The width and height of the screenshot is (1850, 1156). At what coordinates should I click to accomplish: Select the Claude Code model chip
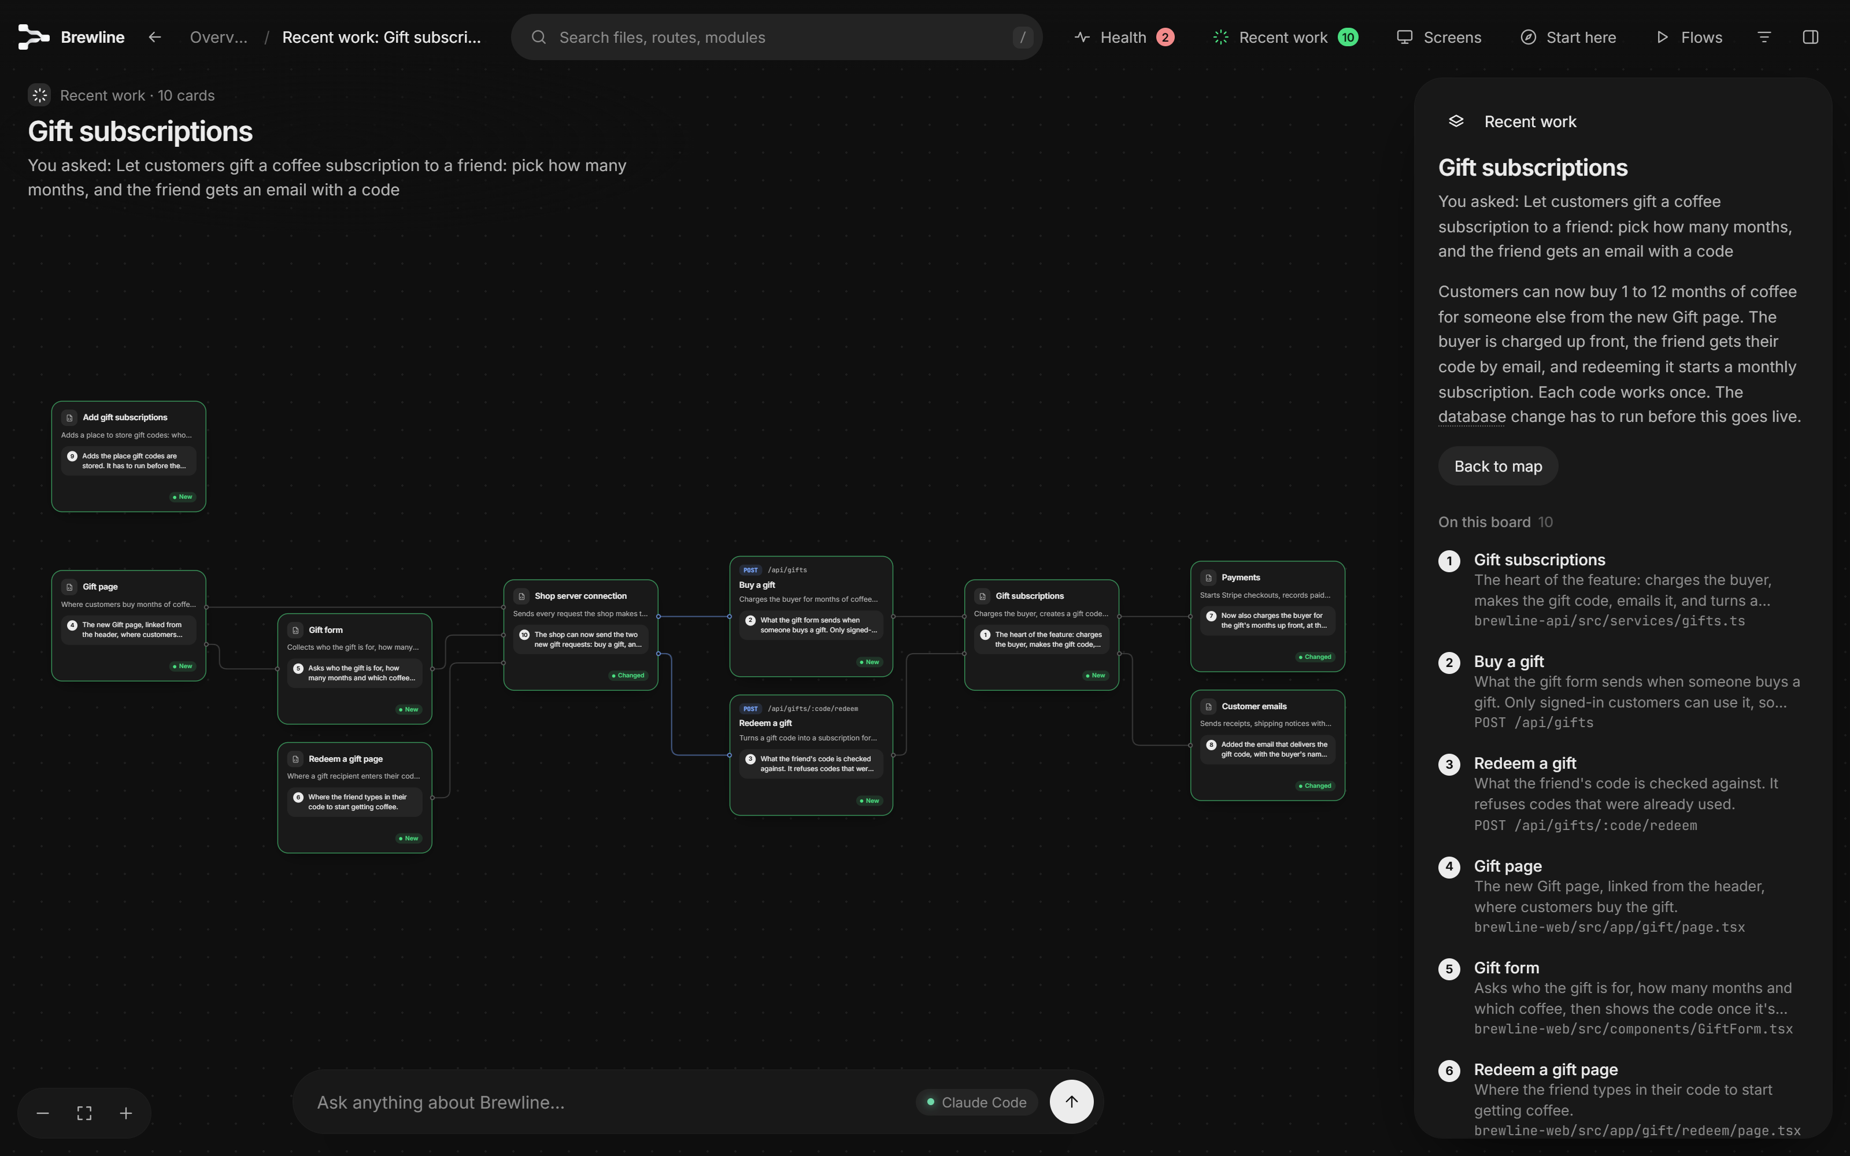[x=976, y=1102]
